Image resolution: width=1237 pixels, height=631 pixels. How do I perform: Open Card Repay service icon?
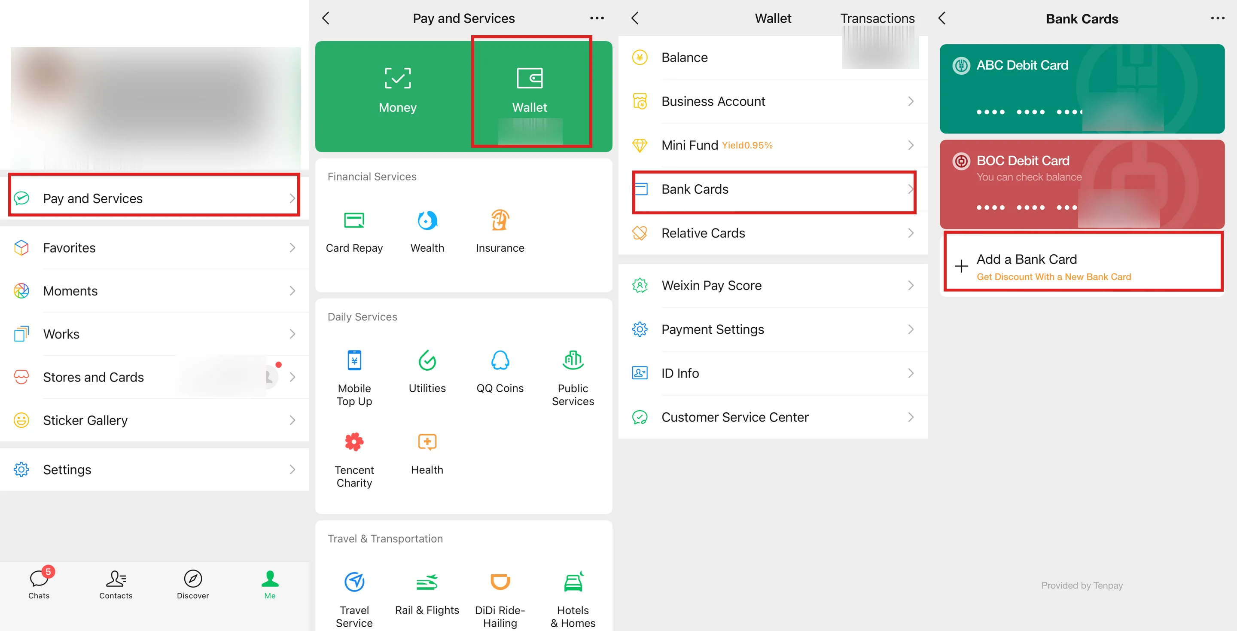[354, 220]
